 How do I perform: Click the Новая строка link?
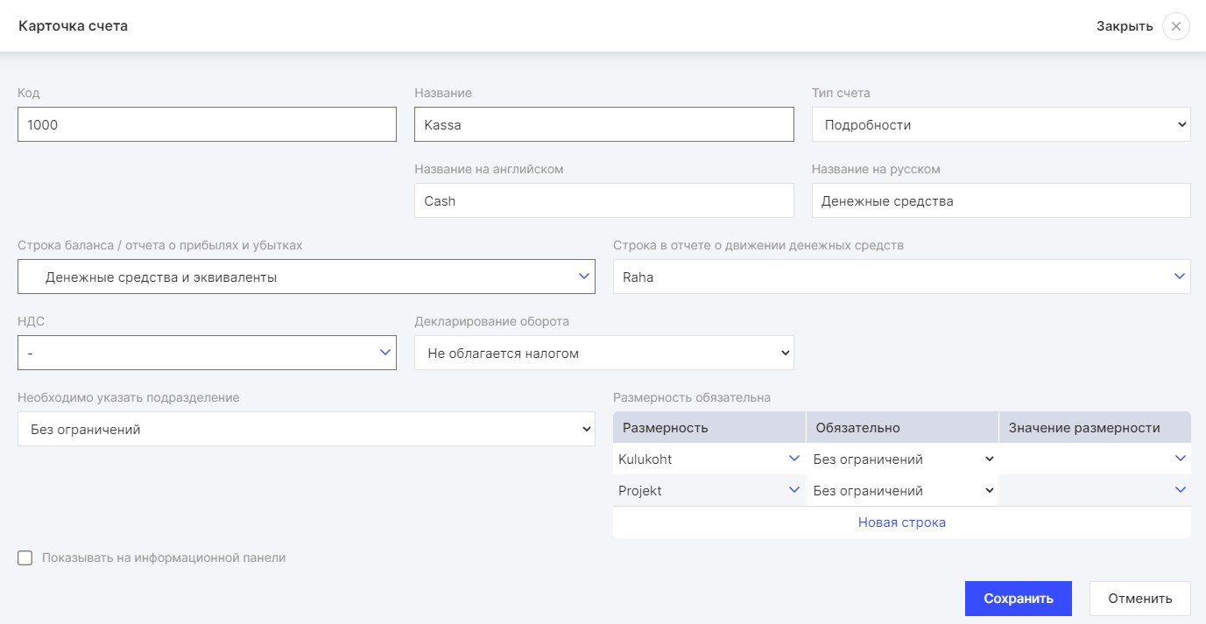[901, 522]
